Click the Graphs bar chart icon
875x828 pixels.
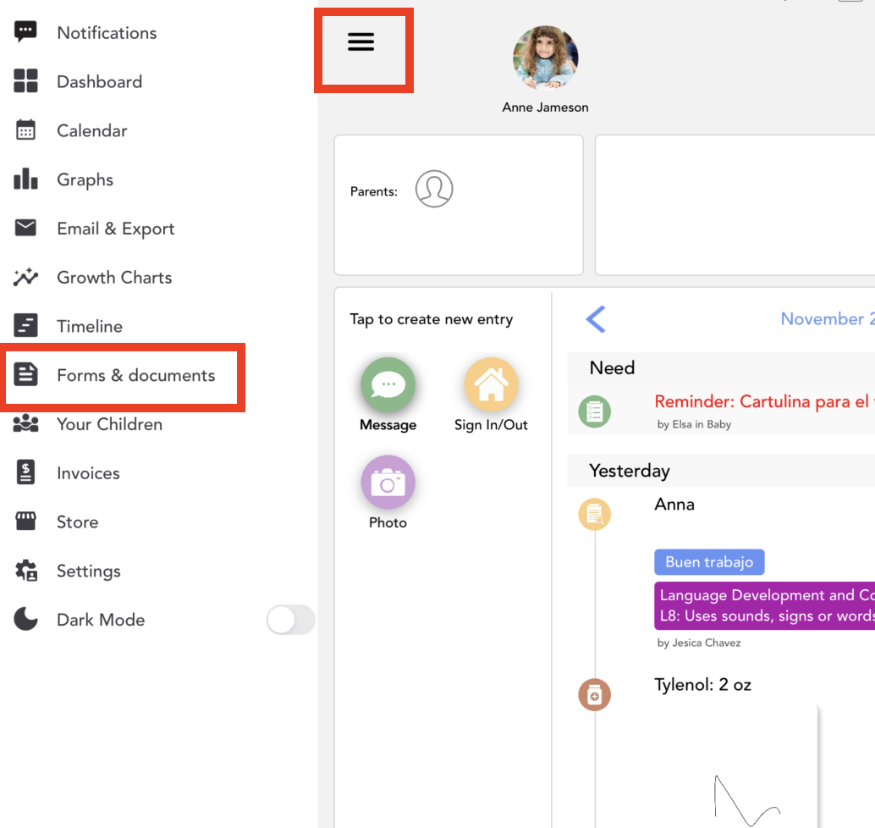click(25, 179)
